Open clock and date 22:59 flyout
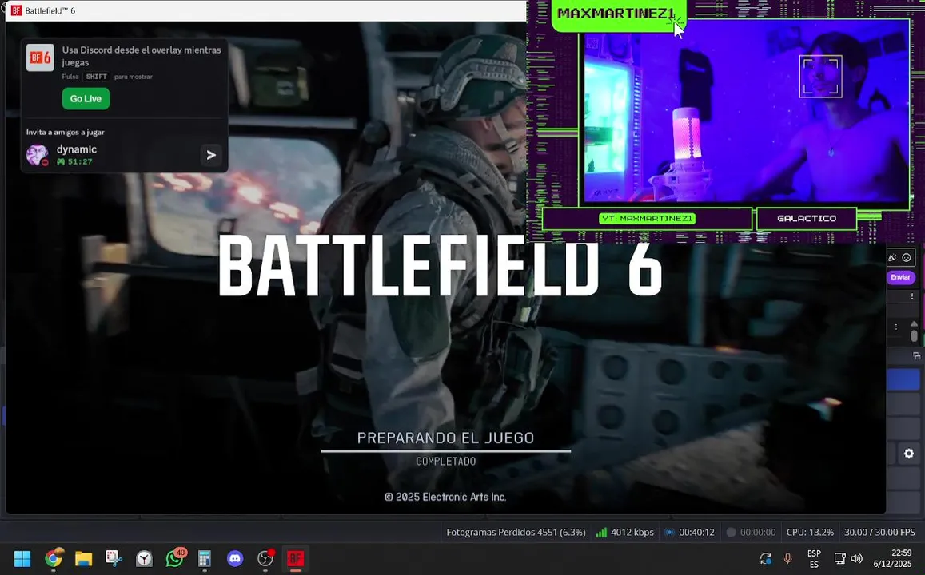 coord(892,558)
